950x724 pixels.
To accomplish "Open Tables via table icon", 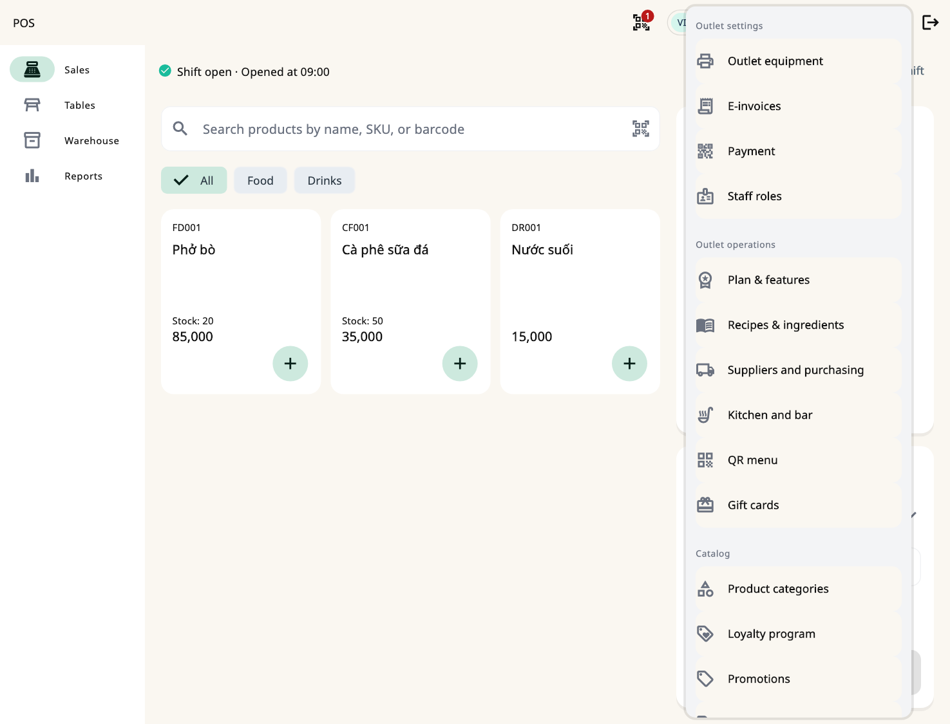I will [32, 105].
